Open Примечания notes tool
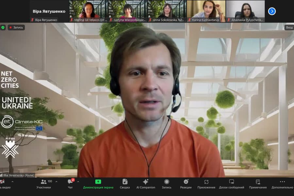The image size is (294, 196). tap(258, 184)
